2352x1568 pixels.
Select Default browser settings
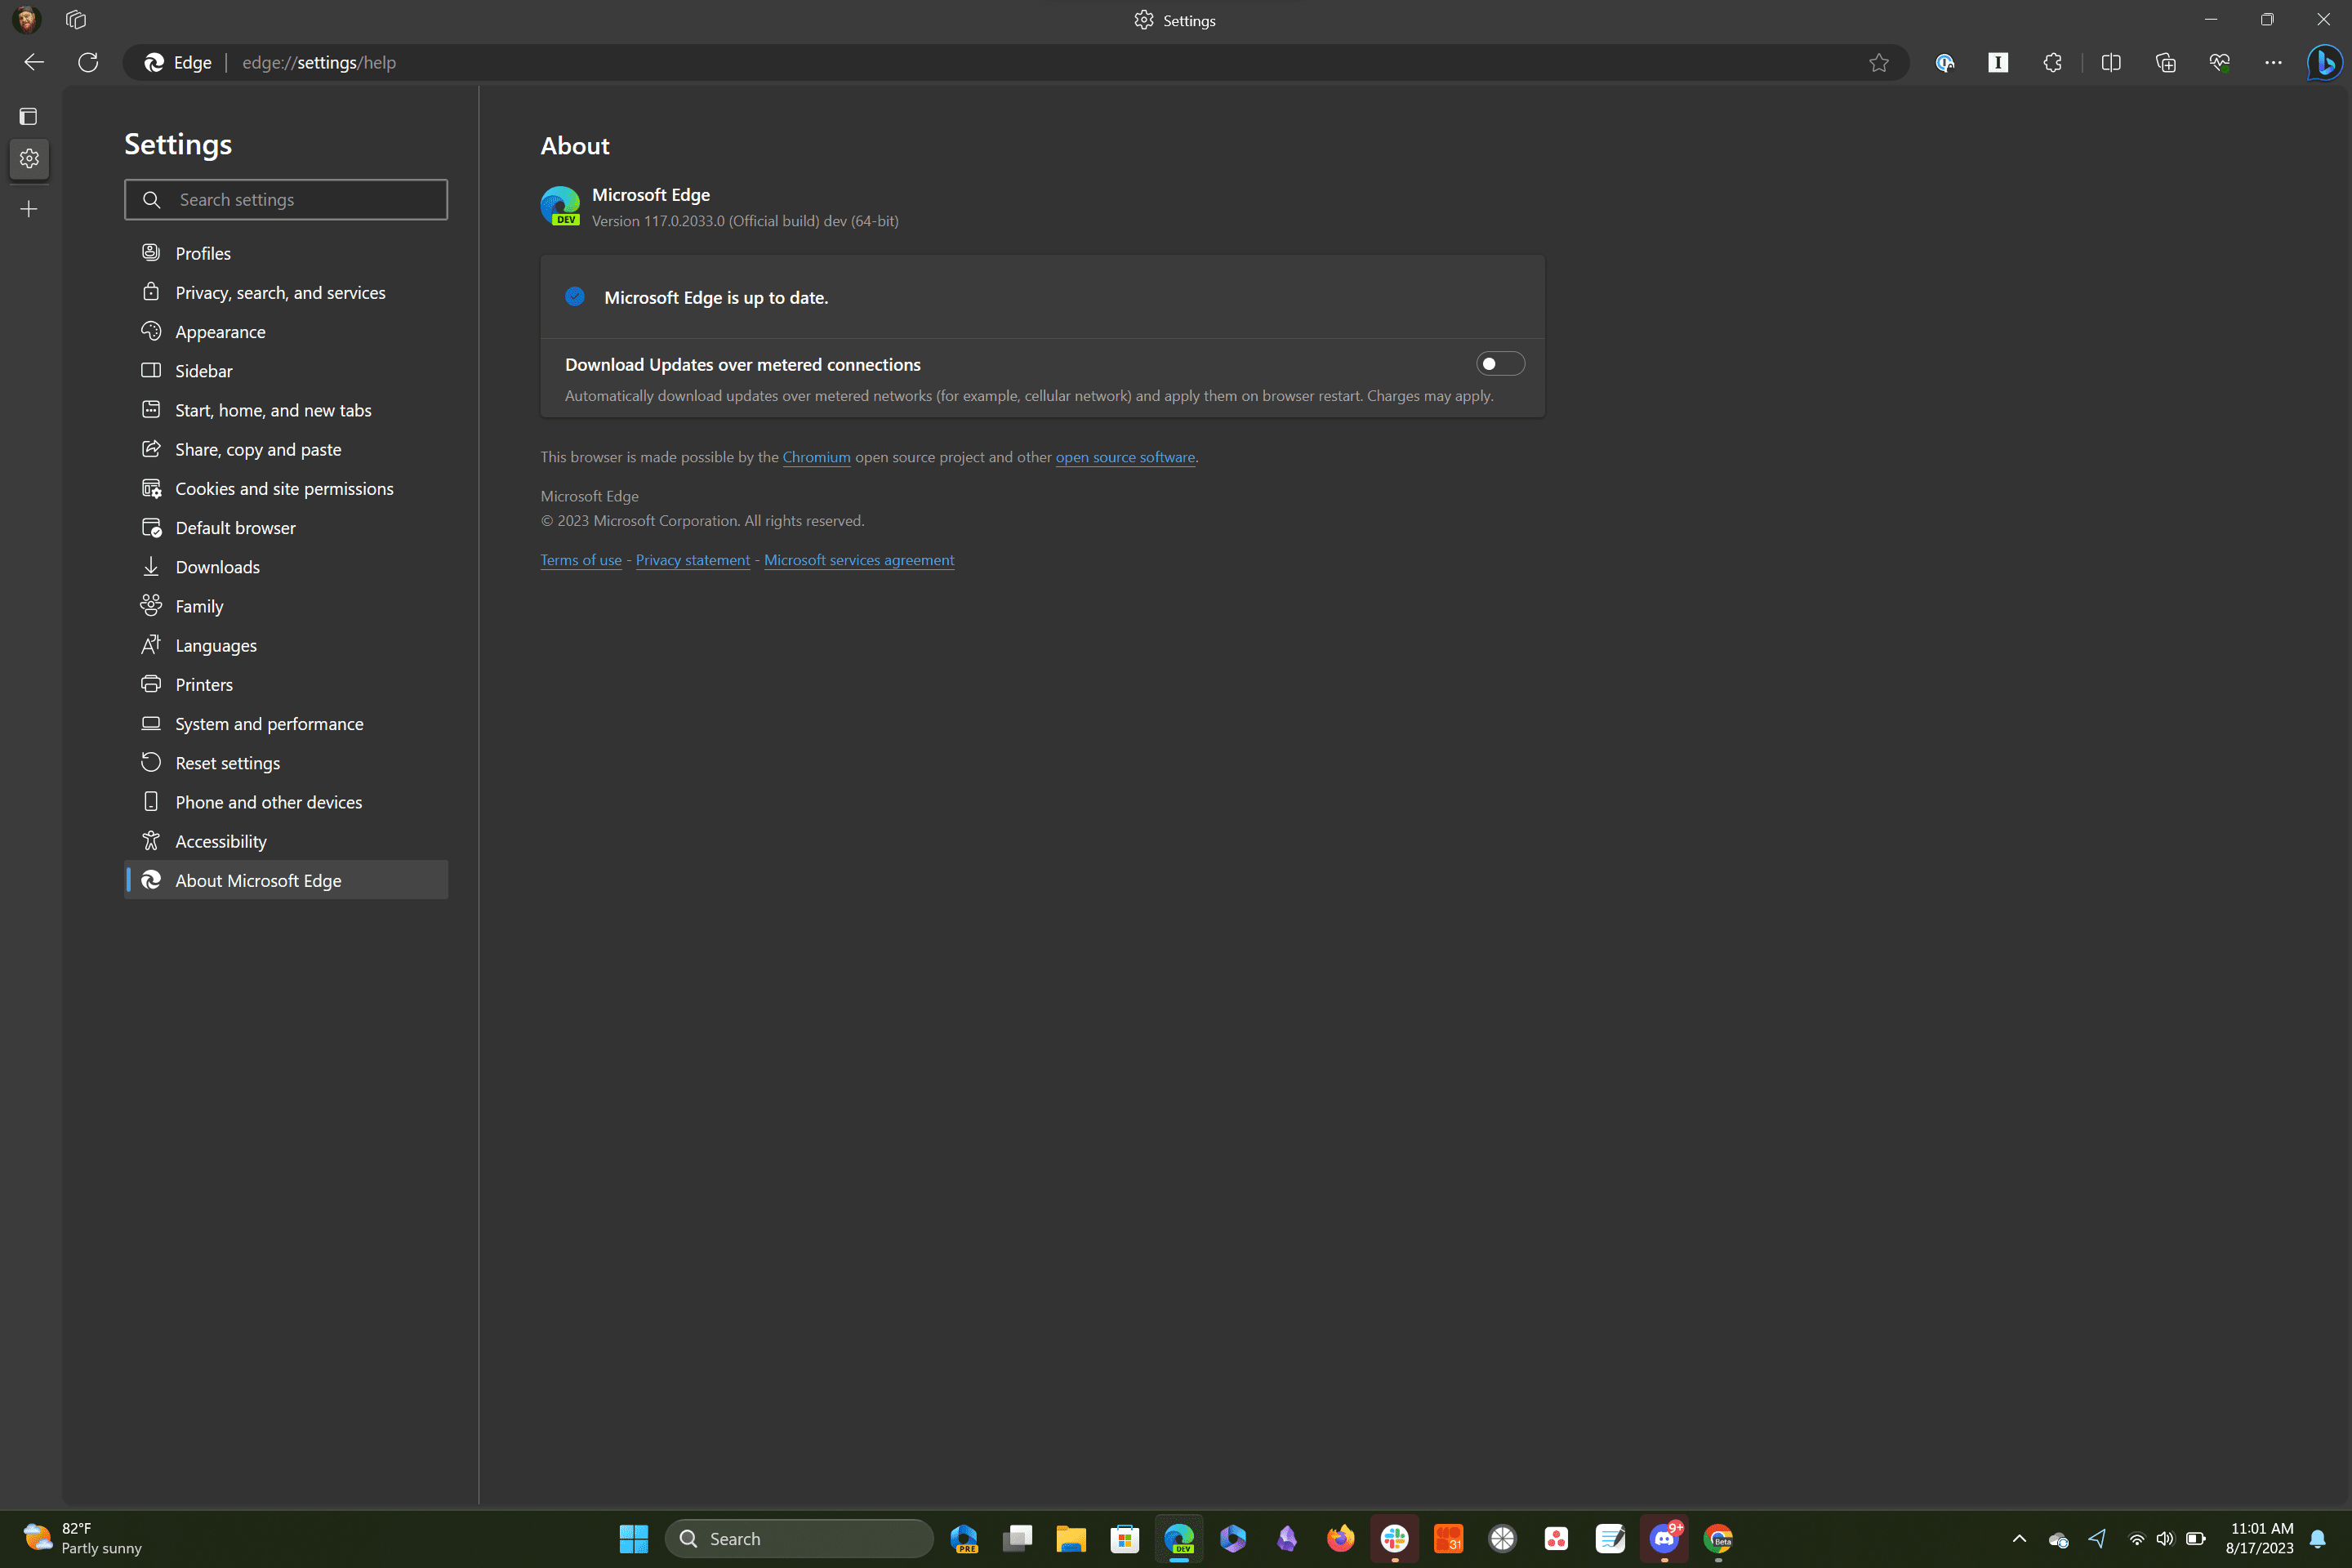coord(286,527)
